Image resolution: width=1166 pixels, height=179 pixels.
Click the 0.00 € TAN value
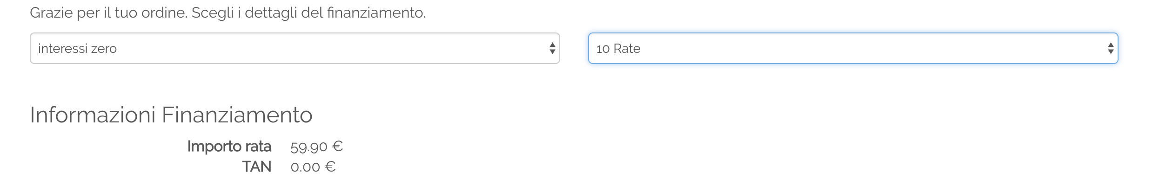313,166
